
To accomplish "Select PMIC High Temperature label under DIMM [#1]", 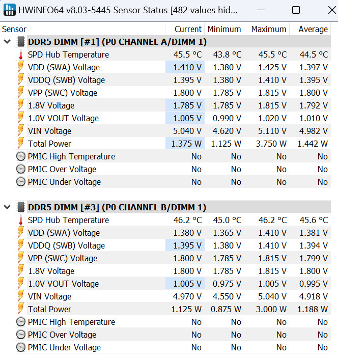I will pos(71,157).
